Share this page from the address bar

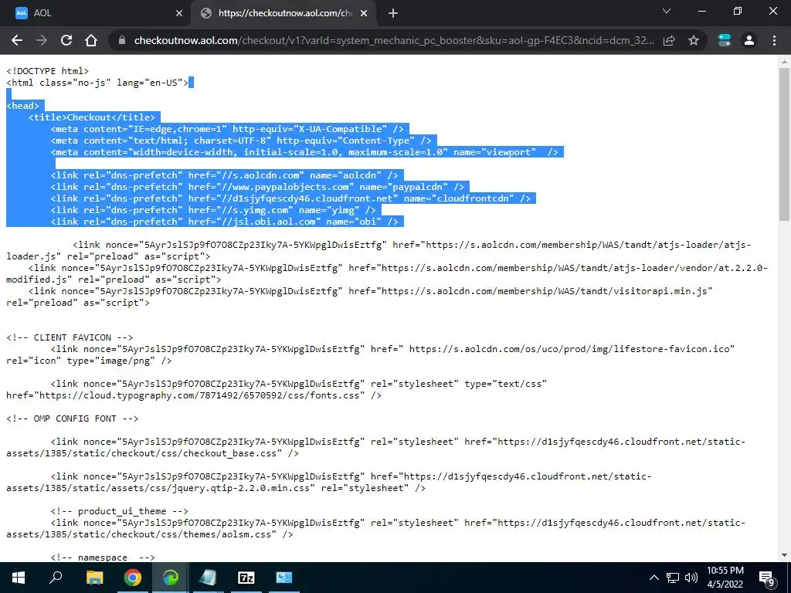pos(669,40)
